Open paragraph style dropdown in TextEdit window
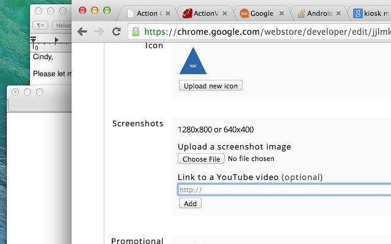The image size is (391, 244). point(40,26)
